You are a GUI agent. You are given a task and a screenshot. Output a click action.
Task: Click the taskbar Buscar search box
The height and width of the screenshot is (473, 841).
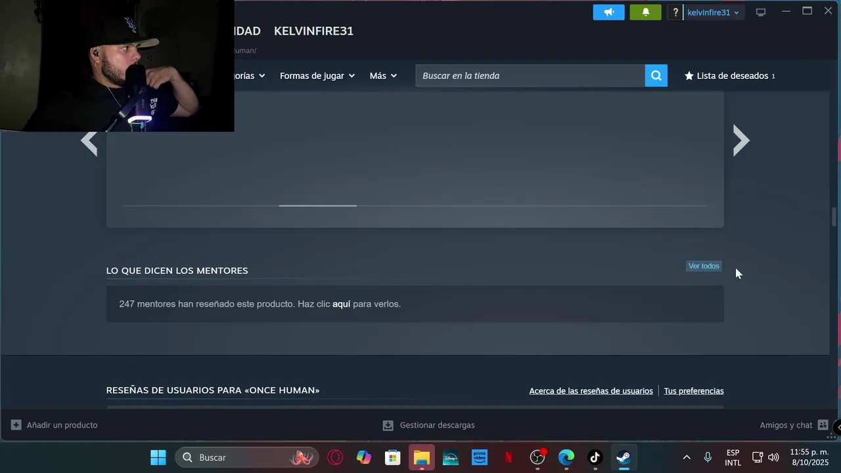point(247,457)
